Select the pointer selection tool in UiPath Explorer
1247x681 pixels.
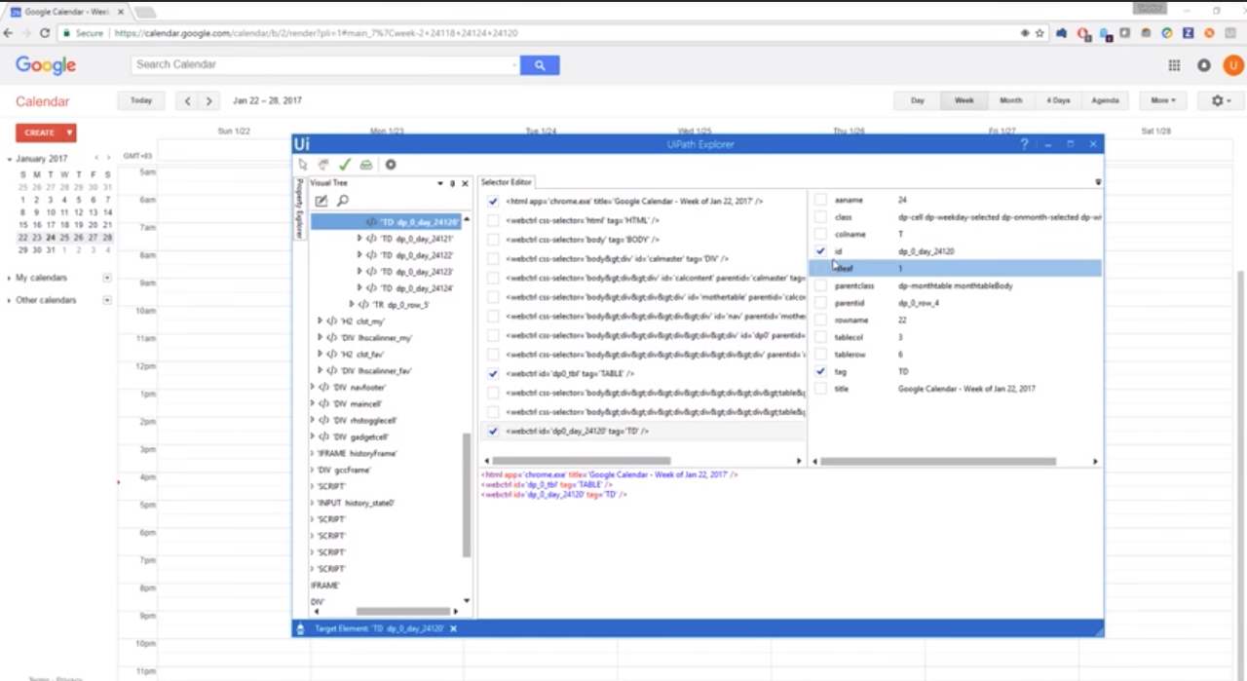[x=303, y=165]
